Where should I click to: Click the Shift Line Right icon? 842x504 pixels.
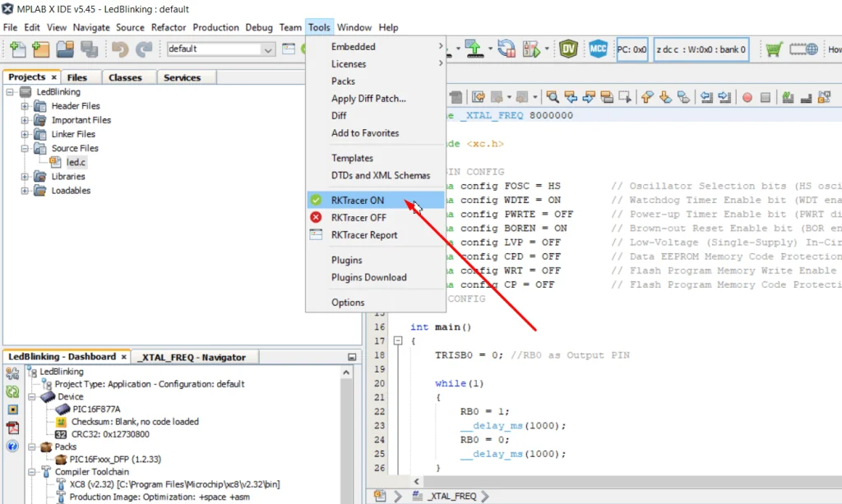coord(724,97)
